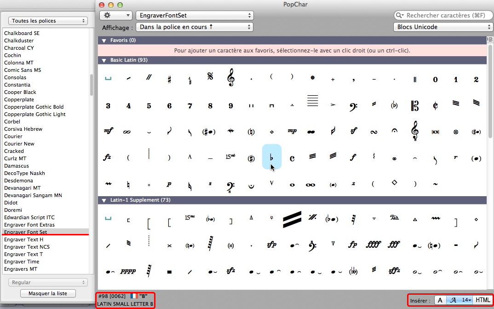Toggle the styled script A insert mode

(453, 300)
